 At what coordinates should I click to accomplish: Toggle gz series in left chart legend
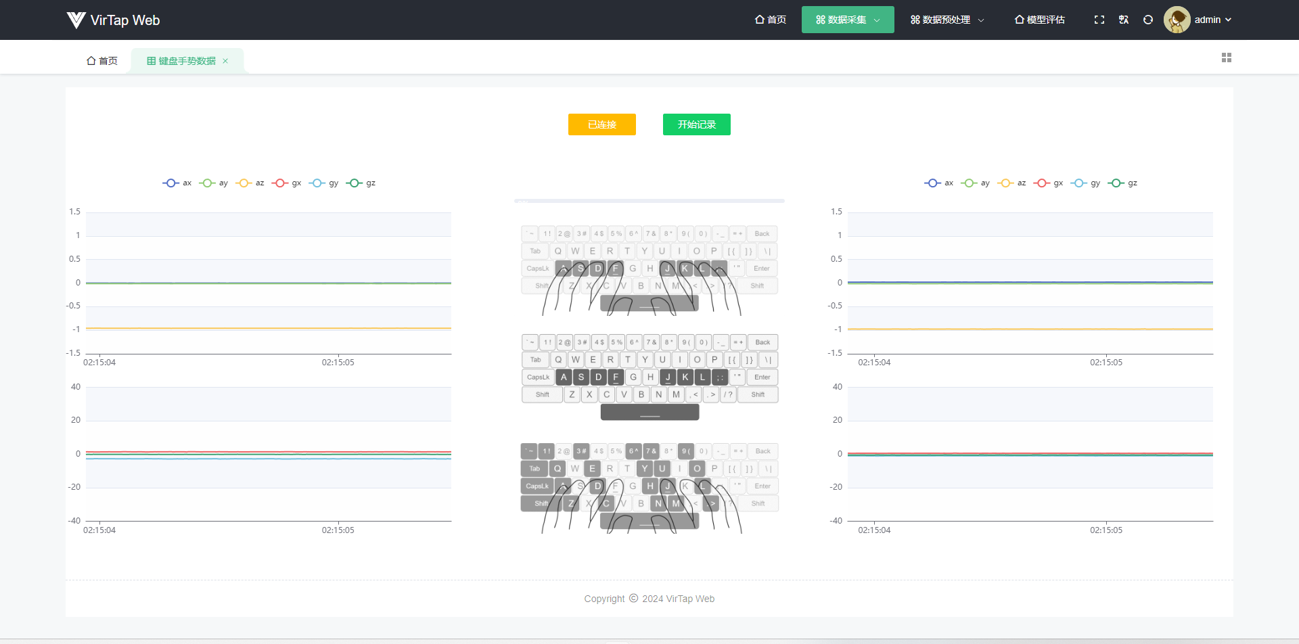(x=361, y=183)
